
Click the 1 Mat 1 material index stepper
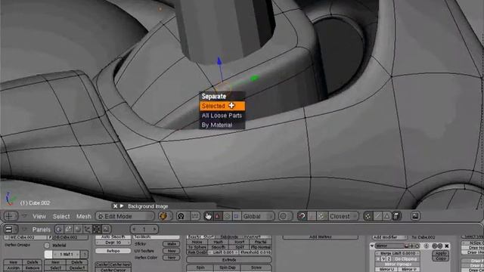pyautogui.click(x=67, y=255)
